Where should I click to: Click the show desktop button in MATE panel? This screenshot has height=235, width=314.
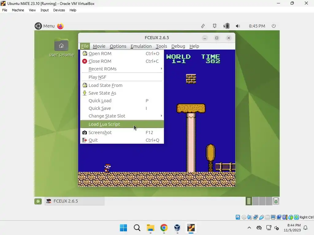pos(38,201)
